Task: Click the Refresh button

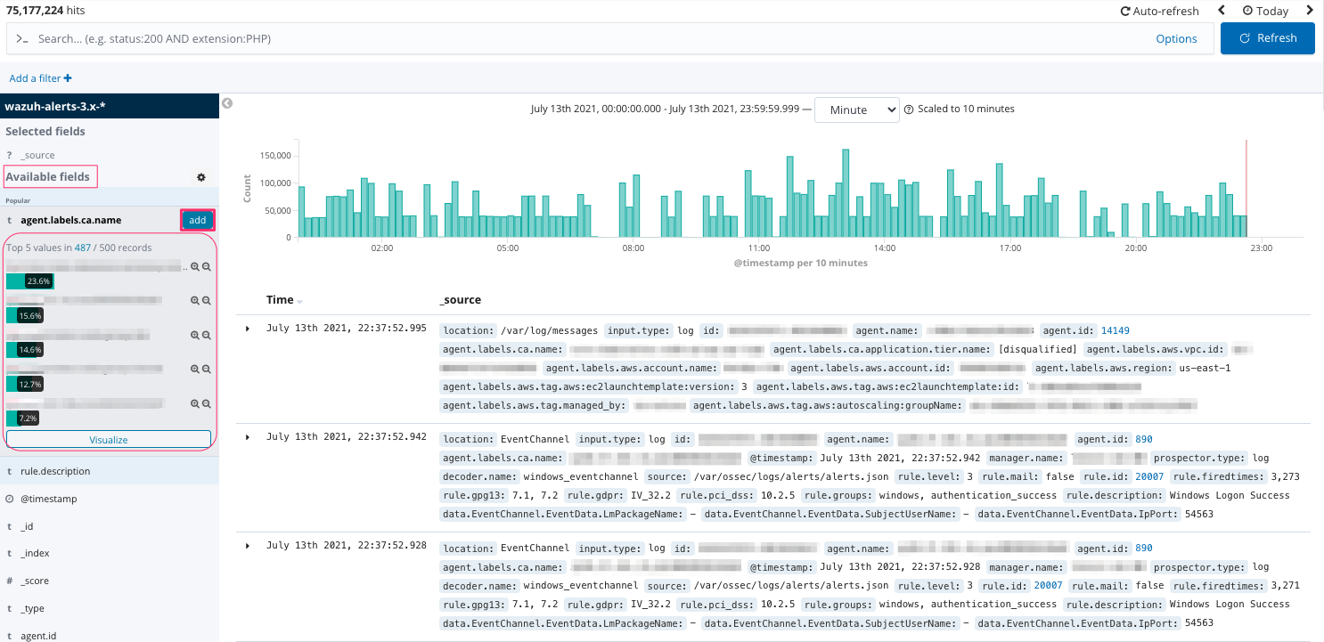Action: (x=1267, y=38)
